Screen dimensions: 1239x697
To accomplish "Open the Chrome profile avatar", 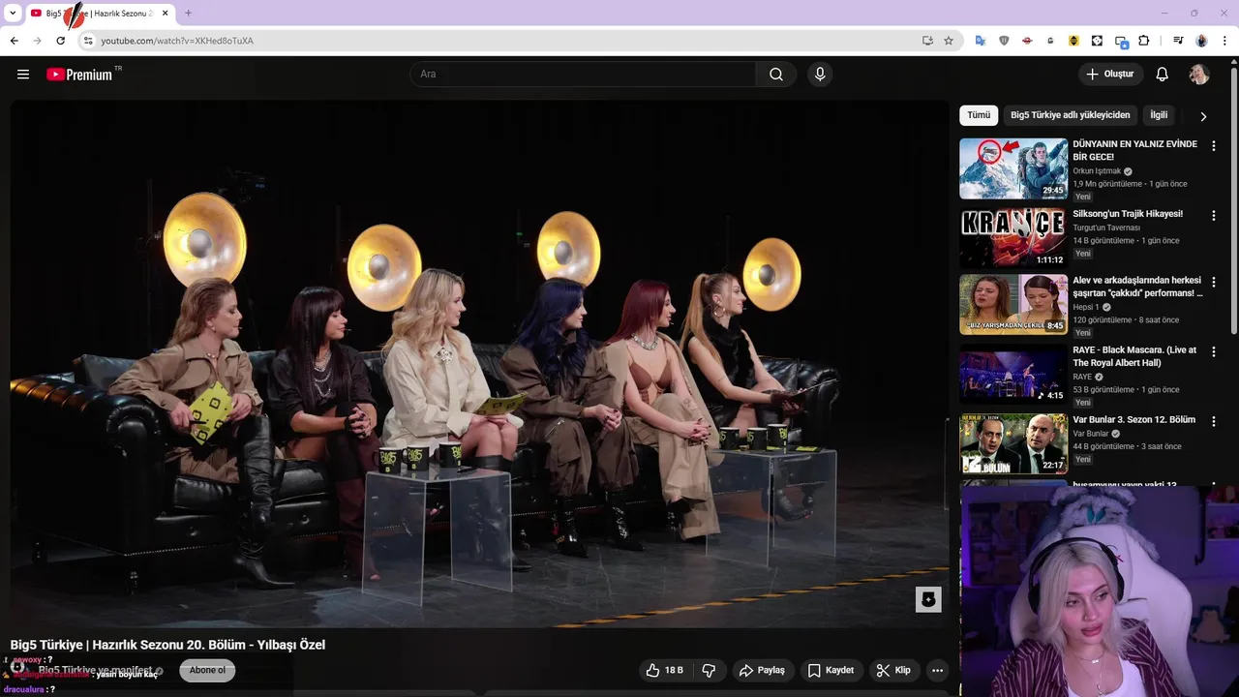I will 1201,41.
